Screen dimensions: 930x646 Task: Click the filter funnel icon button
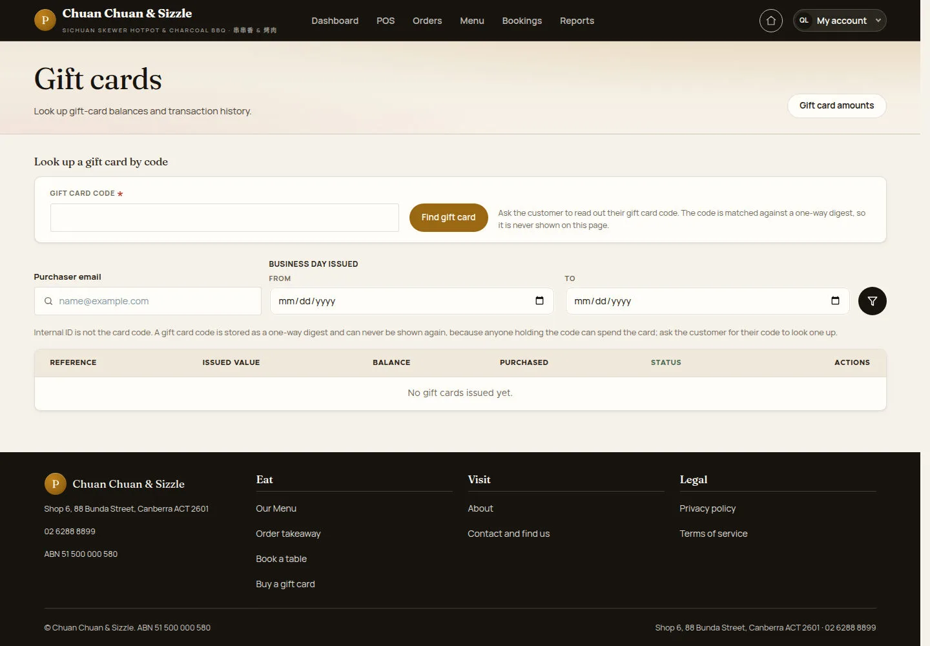pos(872,301)
